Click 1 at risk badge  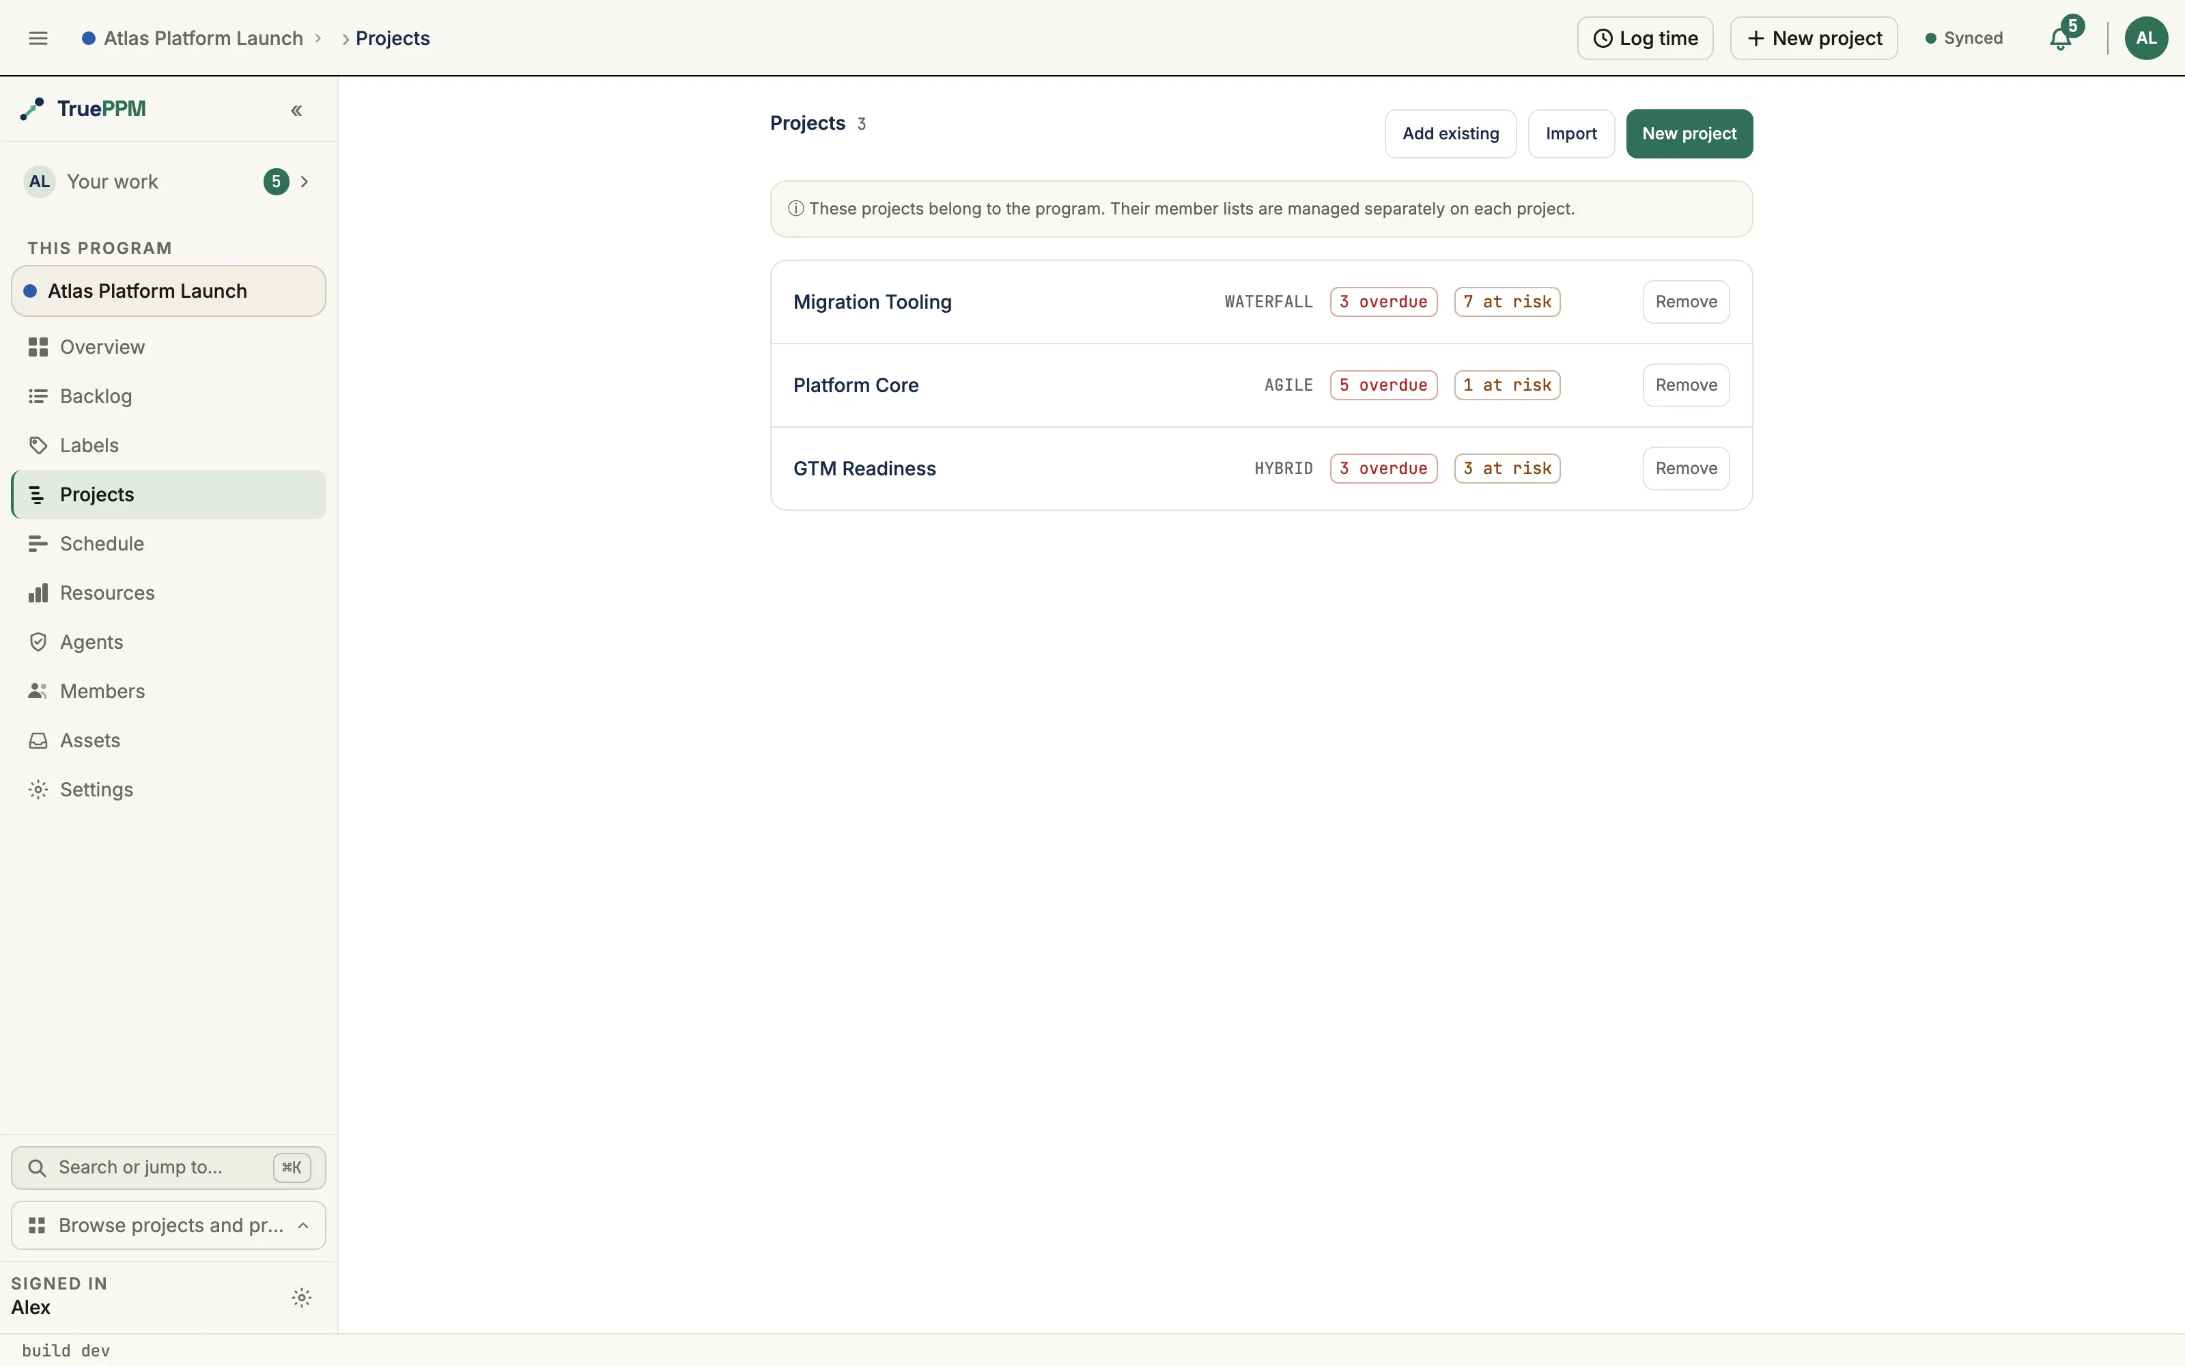point(1507,385)
